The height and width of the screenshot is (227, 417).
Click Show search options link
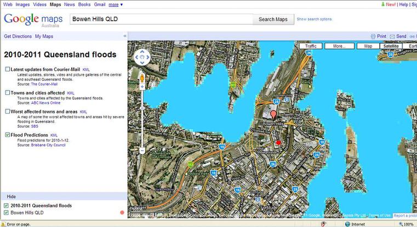[x=314, y=19]
